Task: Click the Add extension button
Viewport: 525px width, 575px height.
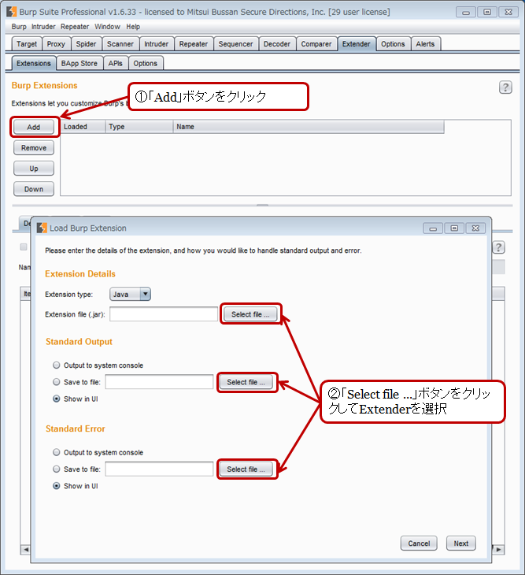Action: pos(34,127)
